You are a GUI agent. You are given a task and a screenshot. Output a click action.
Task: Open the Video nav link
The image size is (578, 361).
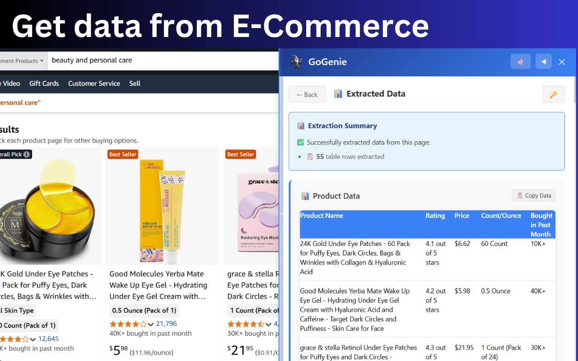tap(11, 83)
